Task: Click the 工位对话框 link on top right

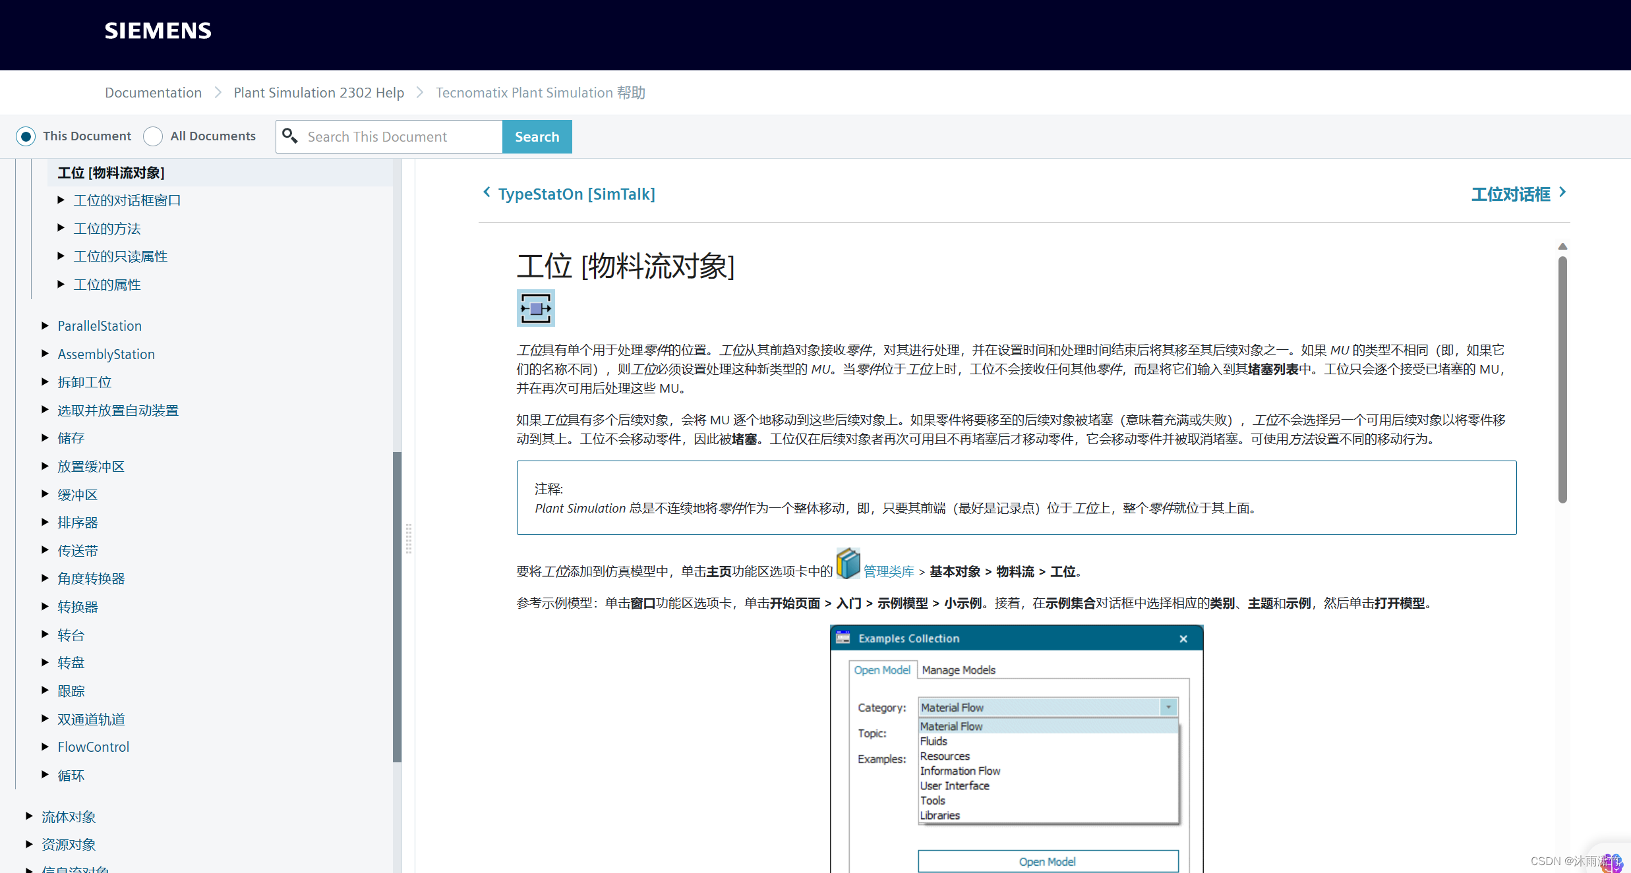Action: (1510, 194)
